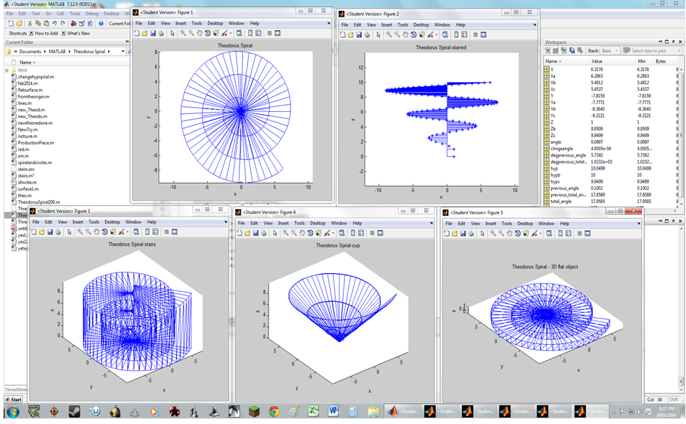686x424 pixels.
Task: Click the Data Cursor tool in Figure 4
Action: 319,233
